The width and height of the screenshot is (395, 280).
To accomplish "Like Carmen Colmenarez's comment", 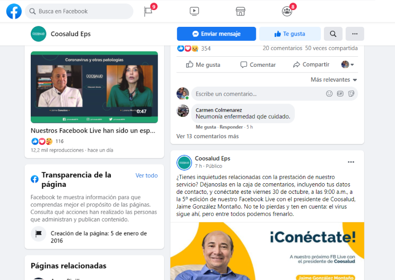I will click(205, 127).
